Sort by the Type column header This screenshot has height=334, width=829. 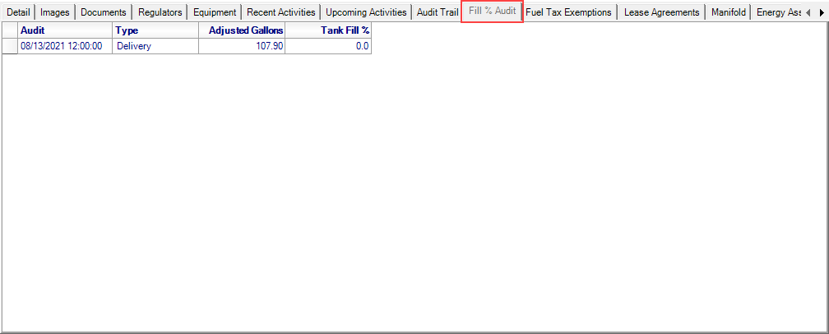[155, 30]
